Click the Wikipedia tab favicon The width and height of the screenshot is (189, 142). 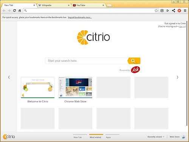coord(40,5)
